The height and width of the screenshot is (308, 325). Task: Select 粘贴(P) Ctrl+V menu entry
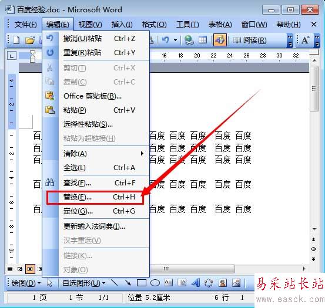point(96,110)
